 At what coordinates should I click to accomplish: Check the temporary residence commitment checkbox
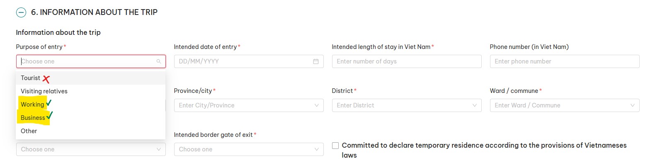coord(335,146)
